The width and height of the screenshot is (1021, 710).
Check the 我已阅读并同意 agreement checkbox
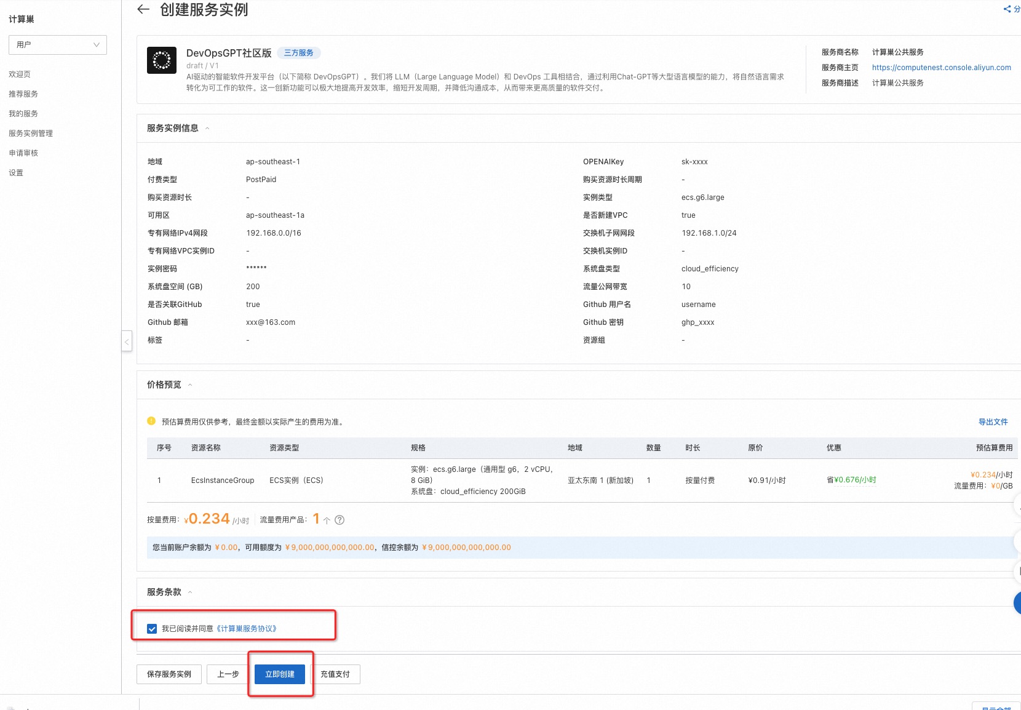click(x=152, y=629)
